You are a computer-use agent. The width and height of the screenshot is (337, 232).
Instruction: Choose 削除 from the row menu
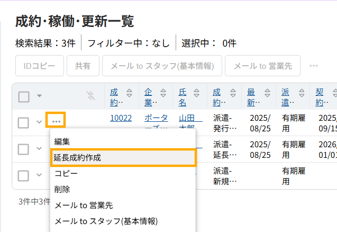(x=62, y=189)
